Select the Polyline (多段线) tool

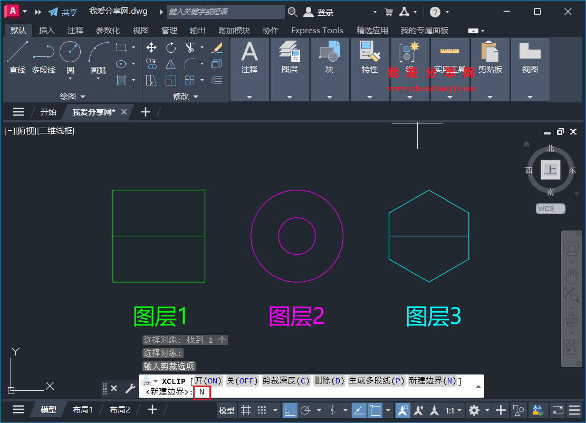coord(43,52)
